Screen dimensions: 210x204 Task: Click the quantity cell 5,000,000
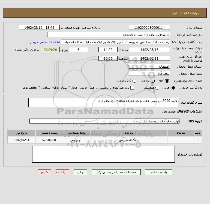(49, 140)
